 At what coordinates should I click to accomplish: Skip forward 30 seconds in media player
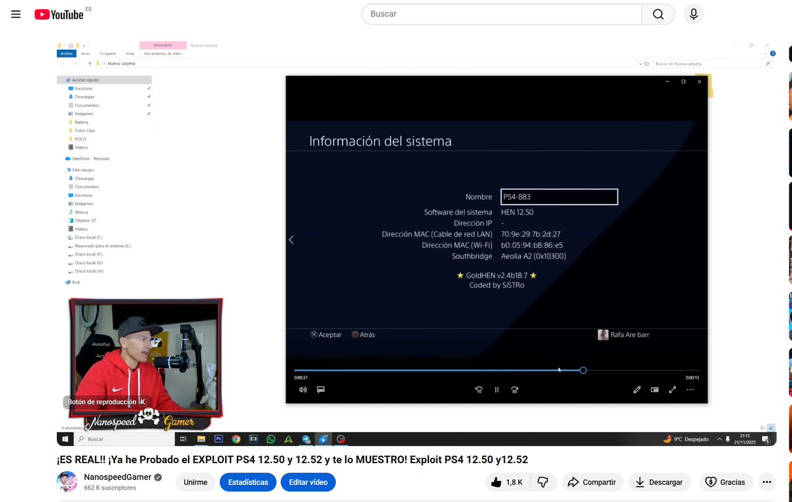(x=515, y=390)
